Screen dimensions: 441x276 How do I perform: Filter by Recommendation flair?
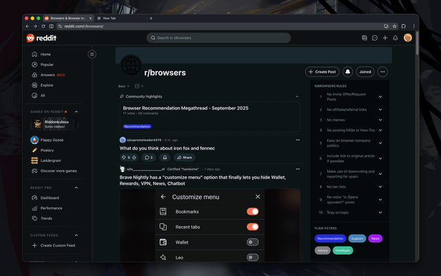[x=330, y=238]
